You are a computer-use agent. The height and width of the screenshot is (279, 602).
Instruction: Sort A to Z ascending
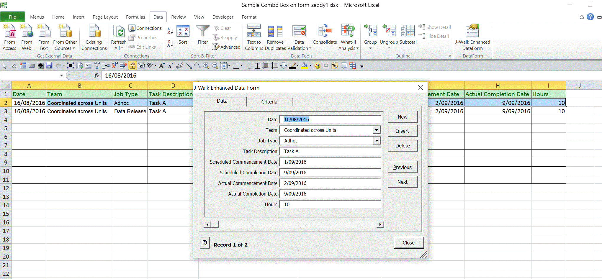(x=170, y=31)
